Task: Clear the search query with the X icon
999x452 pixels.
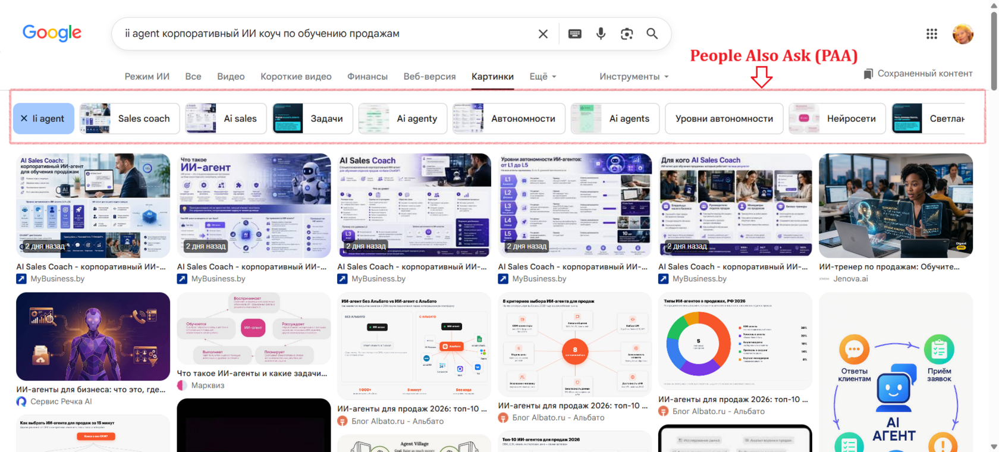Action: 543,34
